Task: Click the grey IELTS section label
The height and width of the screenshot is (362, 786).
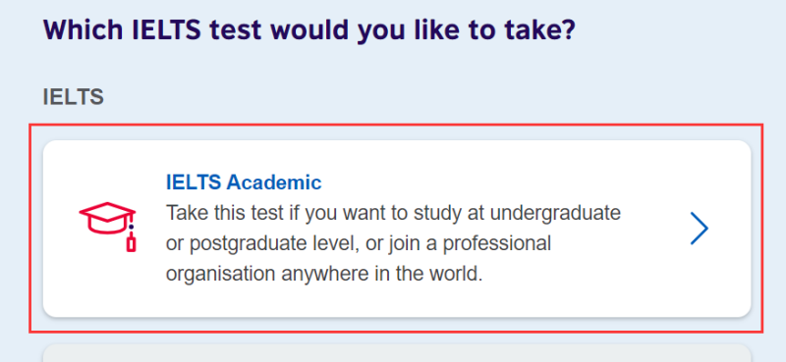Action: click(73, 97)
